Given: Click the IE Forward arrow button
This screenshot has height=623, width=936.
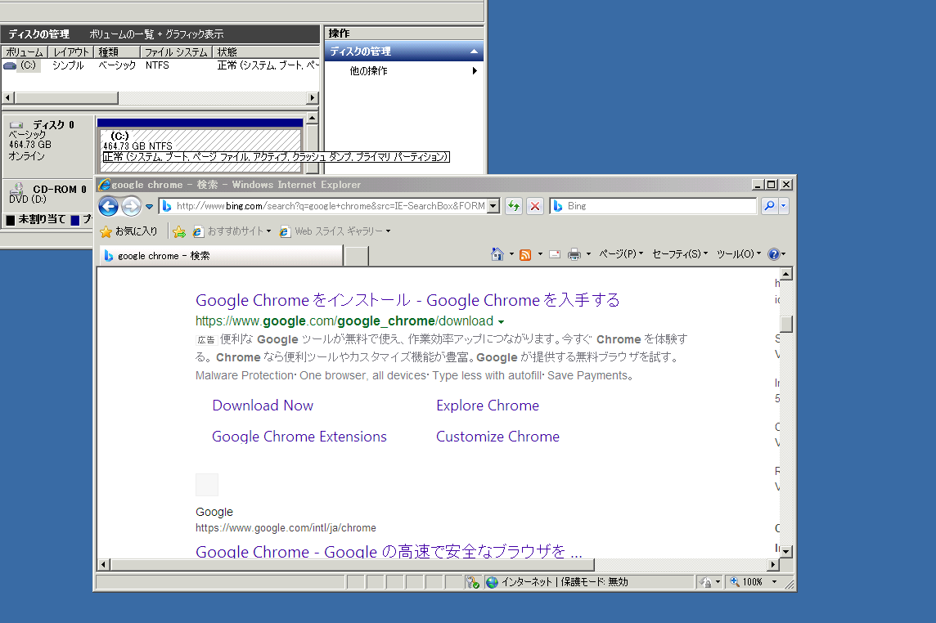Looking at the screenshot, I should click(x=131, y=207).
